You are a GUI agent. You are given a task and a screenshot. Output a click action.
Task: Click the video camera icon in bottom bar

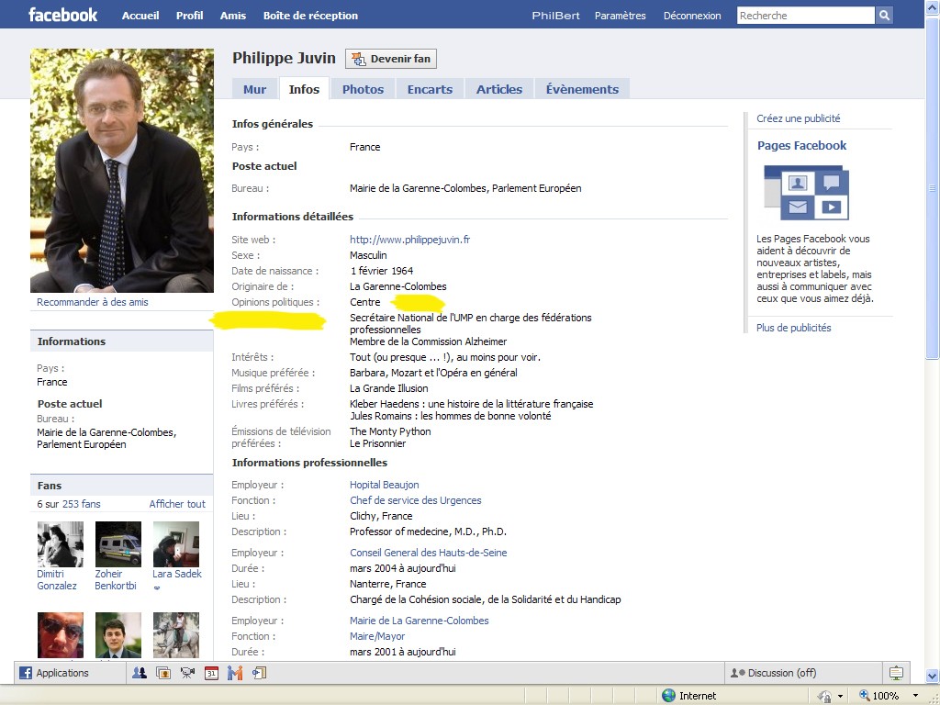(x=187, y=673)
